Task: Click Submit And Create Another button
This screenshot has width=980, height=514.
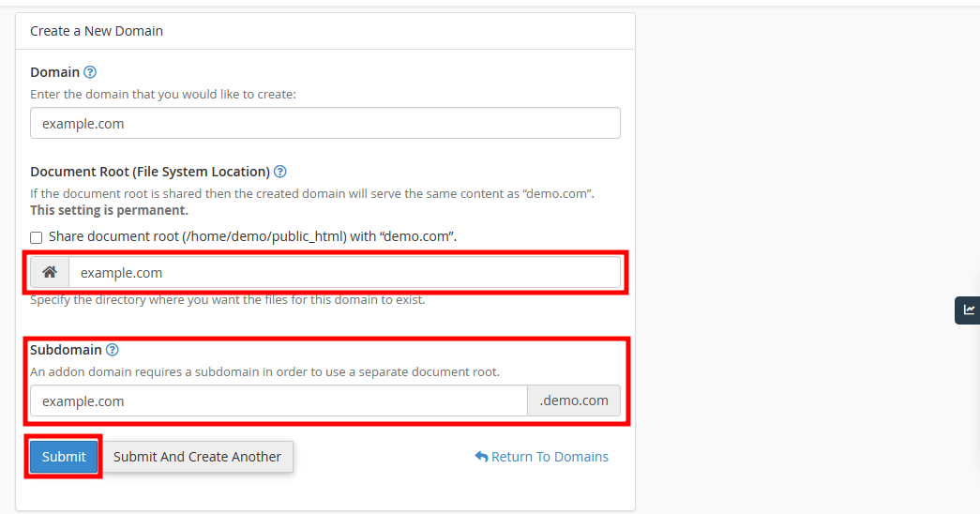Action: [x=197, y=457]
